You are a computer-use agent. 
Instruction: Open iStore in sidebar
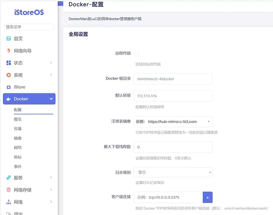(x=19, y=87)
